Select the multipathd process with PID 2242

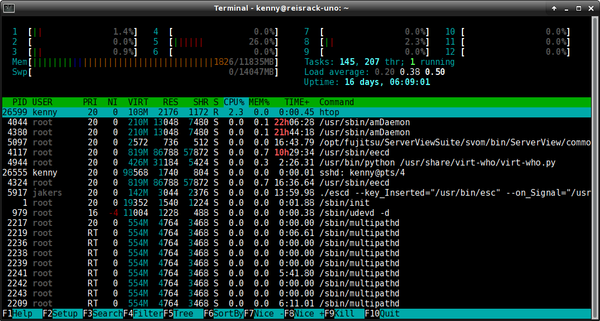coord(296,283)
